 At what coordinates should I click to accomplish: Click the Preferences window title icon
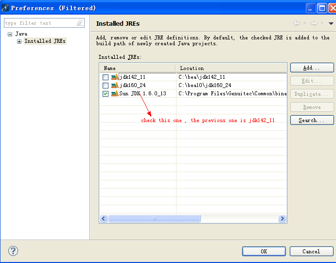[5, 8]
